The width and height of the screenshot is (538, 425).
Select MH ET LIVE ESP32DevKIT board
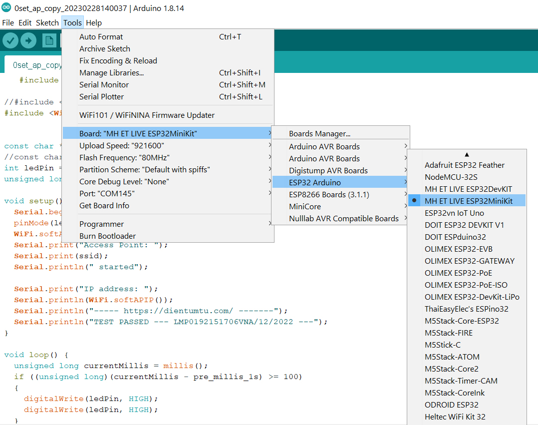(x=467, y=189)
